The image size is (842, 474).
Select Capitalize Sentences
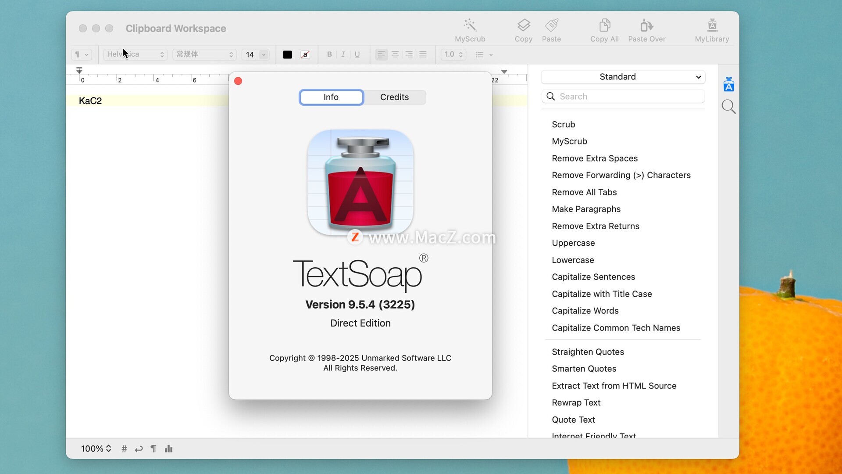click(593, 277)
